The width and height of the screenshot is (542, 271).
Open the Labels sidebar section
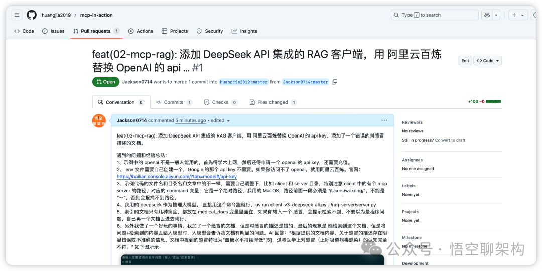[408, 186]
